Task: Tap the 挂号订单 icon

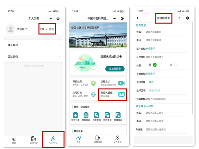Action: [94, 94]
